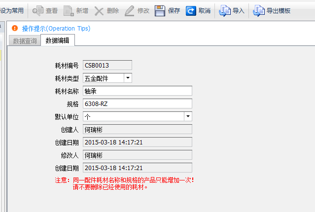Click the red text 请不要删除已经使用的耗材

[110, 187]
